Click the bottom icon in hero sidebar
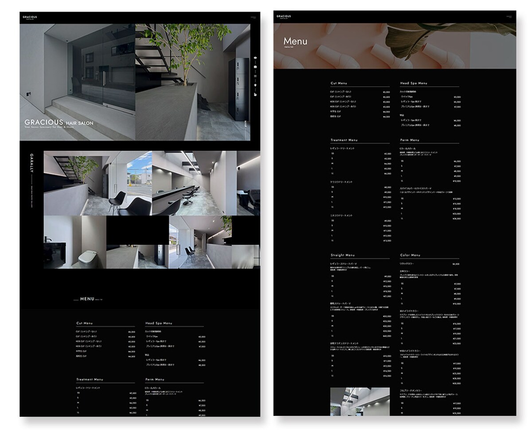This screenshot has width=532, height=439. [x=255, y=94]
